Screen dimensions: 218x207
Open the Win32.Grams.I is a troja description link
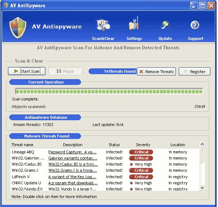pos(72,170)
